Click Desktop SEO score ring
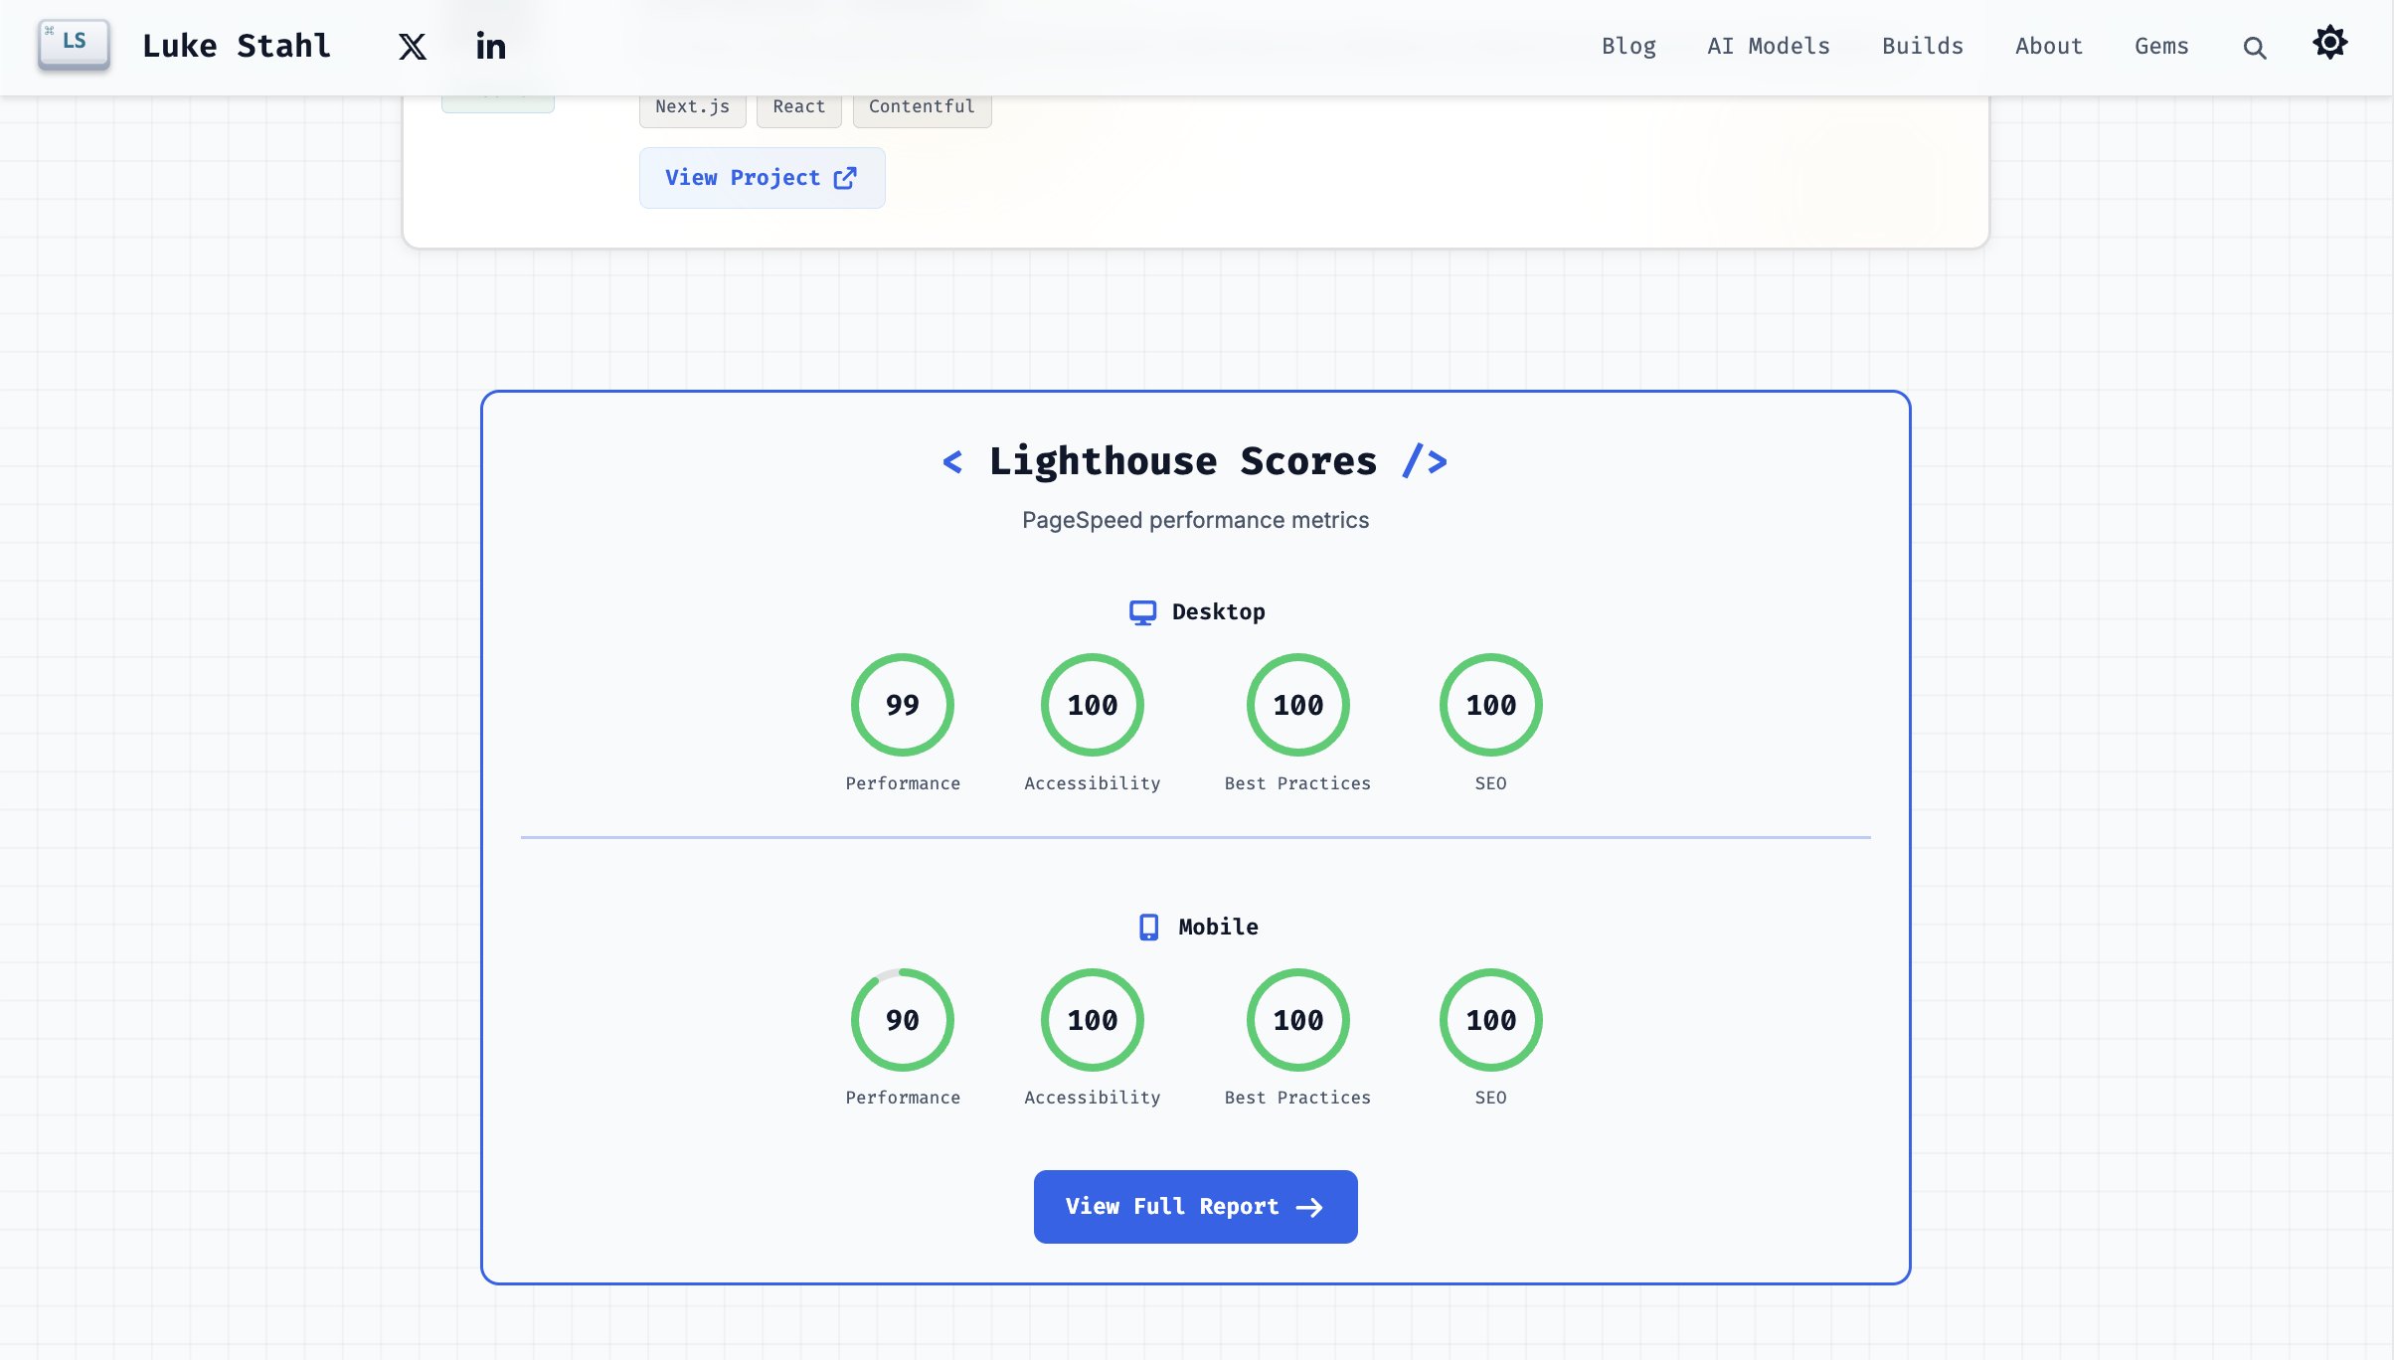This screenshot has height=1360, width=2394. (1491, 705)
